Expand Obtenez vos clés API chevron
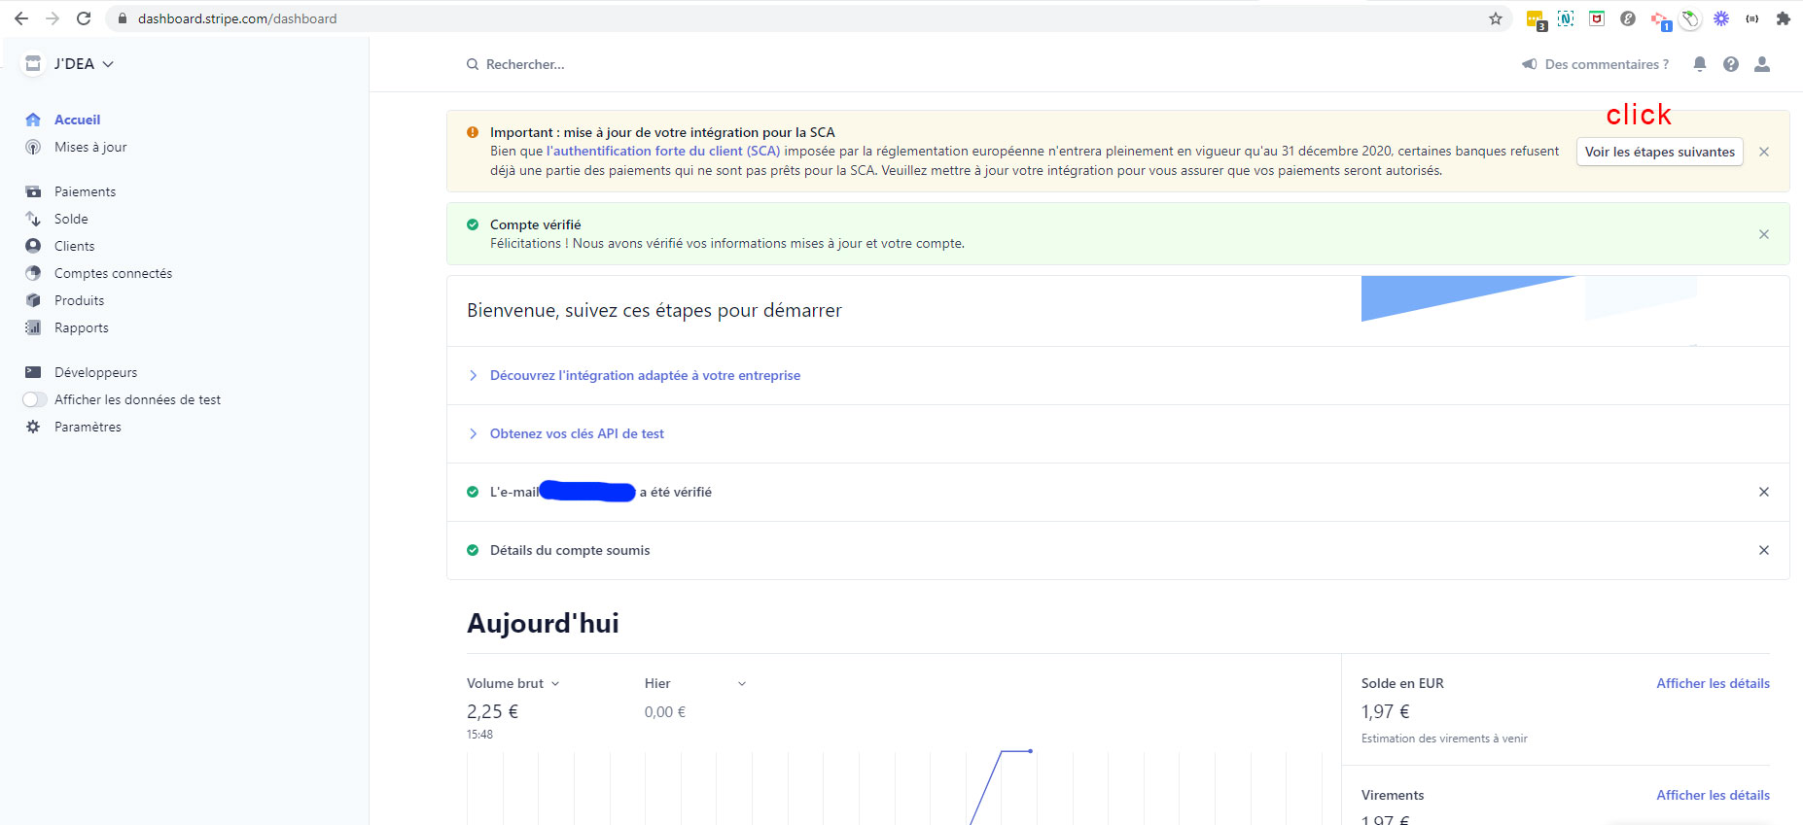 tap(473, 433)
